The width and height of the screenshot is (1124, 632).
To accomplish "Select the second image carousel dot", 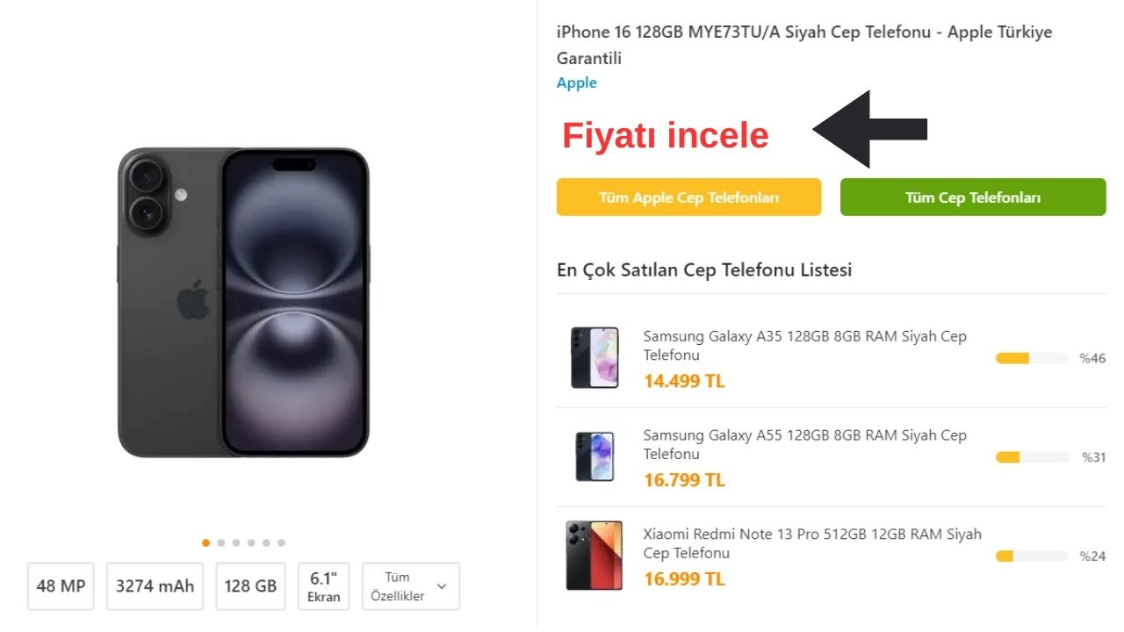I will coord(221,542).
